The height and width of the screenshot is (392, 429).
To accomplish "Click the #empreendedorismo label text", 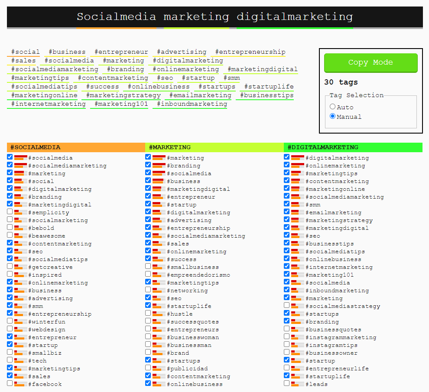I will point(198,275).
